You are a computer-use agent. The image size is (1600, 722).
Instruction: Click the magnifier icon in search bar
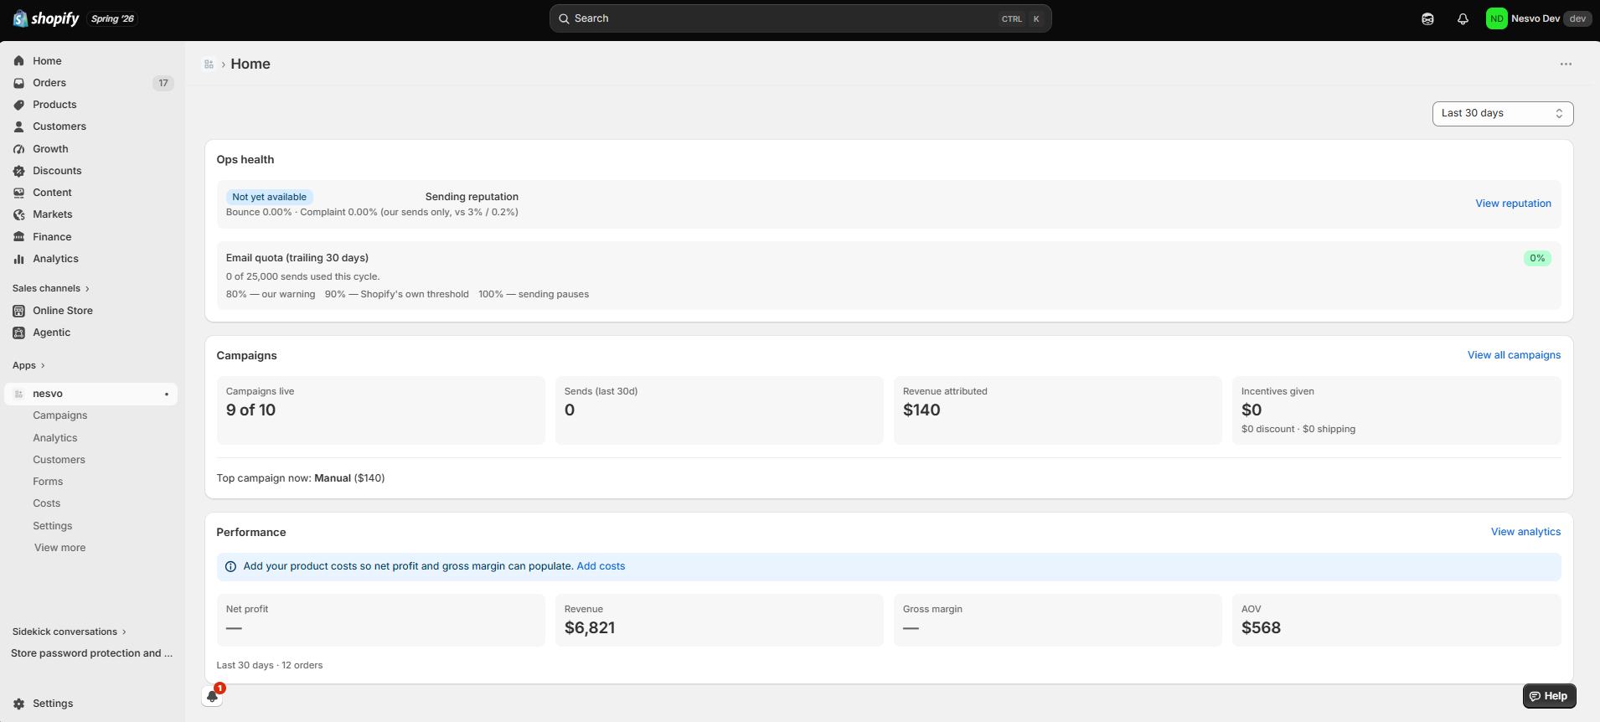tap(564, 18)
